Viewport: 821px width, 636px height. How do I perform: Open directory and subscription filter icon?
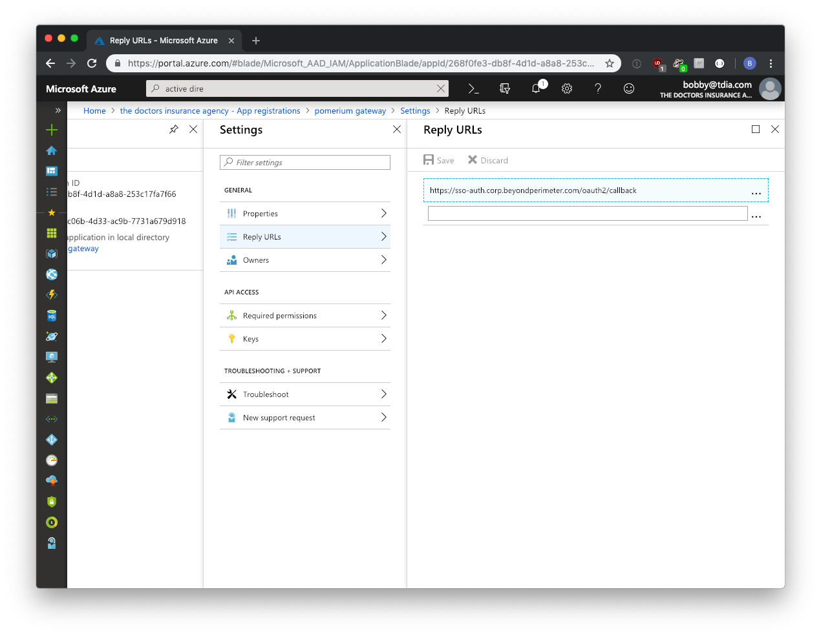(x=505, y=88)
